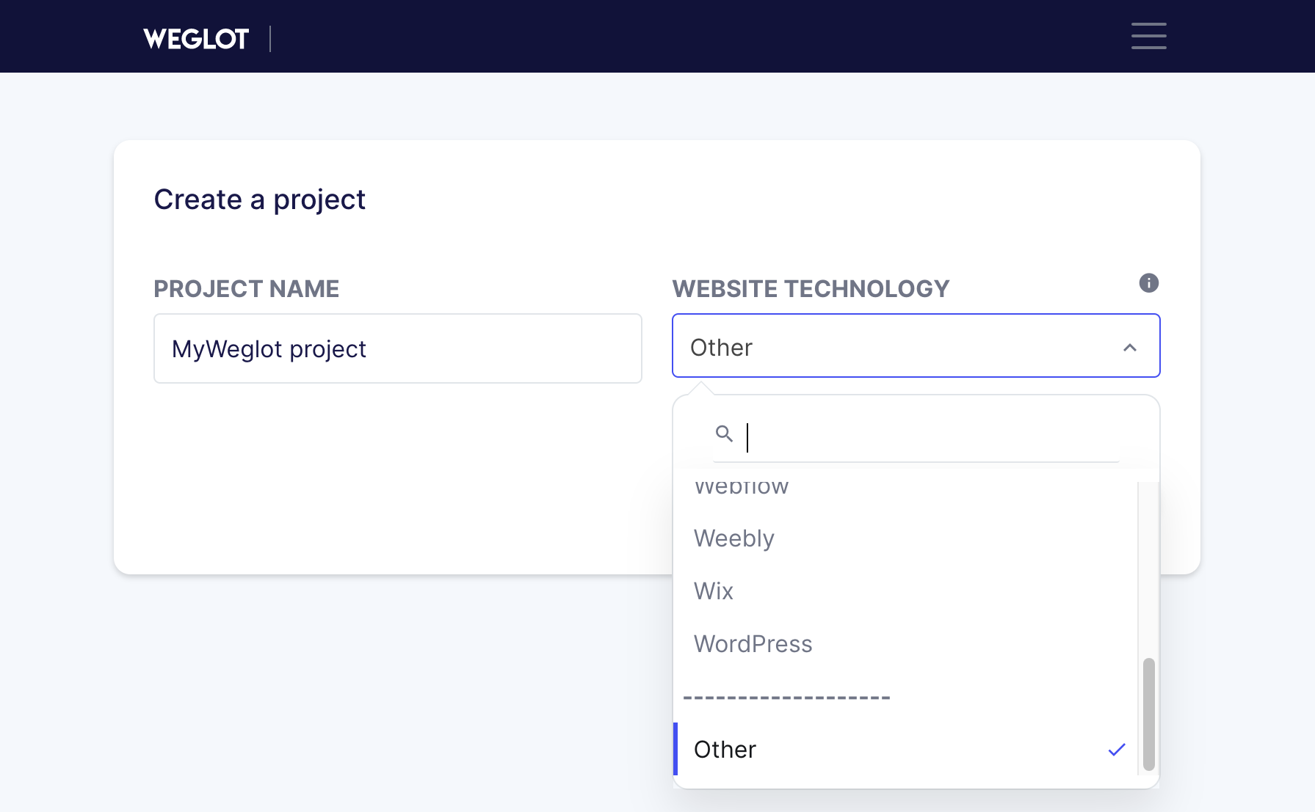Select Weebly from the technology list
This screenshot has height=812, width=1315.
pyautogui.click(x=905, y=538)
